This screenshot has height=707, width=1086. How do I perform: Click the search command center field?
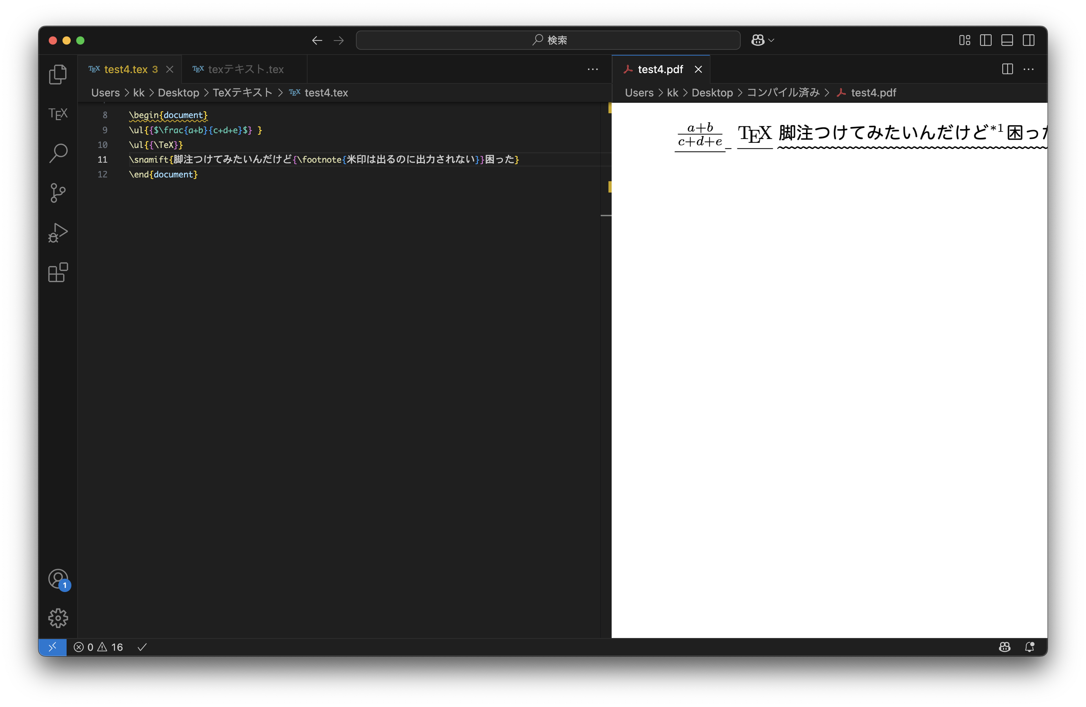[548, 40]
